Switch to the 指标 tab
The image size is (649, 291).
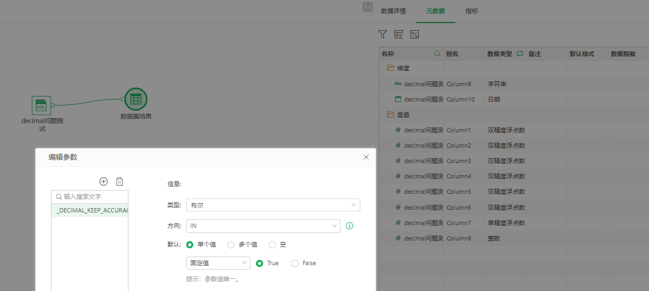[472, 11]
